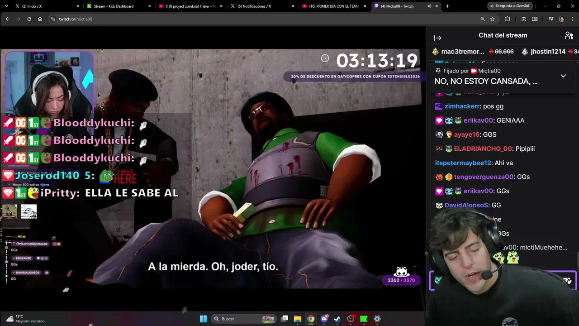Click Mictia00 name in pinned message
The width and height of the screenshot is (579, 326).
coord(489,71)
